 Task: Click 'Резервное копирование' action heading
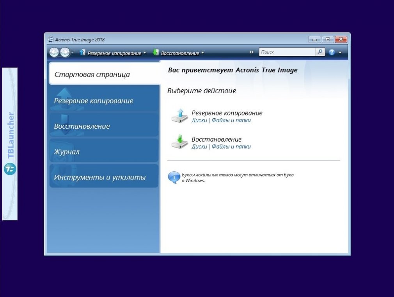227,113
